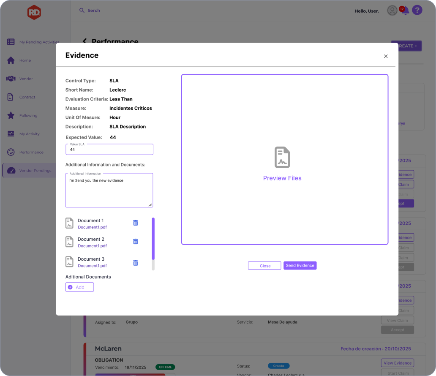This screenshot has height=376, width=436.
Task: Click the Preview Files text
Action: [x=282, y=178]
